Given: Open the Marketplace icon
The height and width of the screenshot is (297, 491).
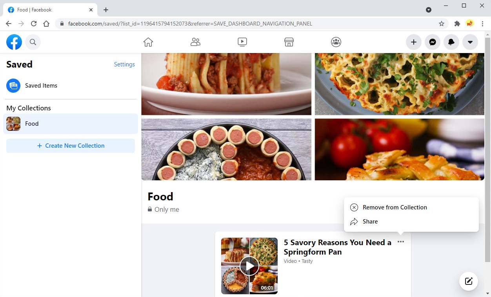Looking at the screenshot, I should (289, 42).
